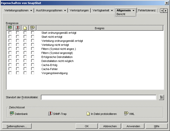Viewport: 170px width, 131px height.
Task: Check SNMP-Trap box for 'Cache-Fehler'
Action: pos(18,69)
